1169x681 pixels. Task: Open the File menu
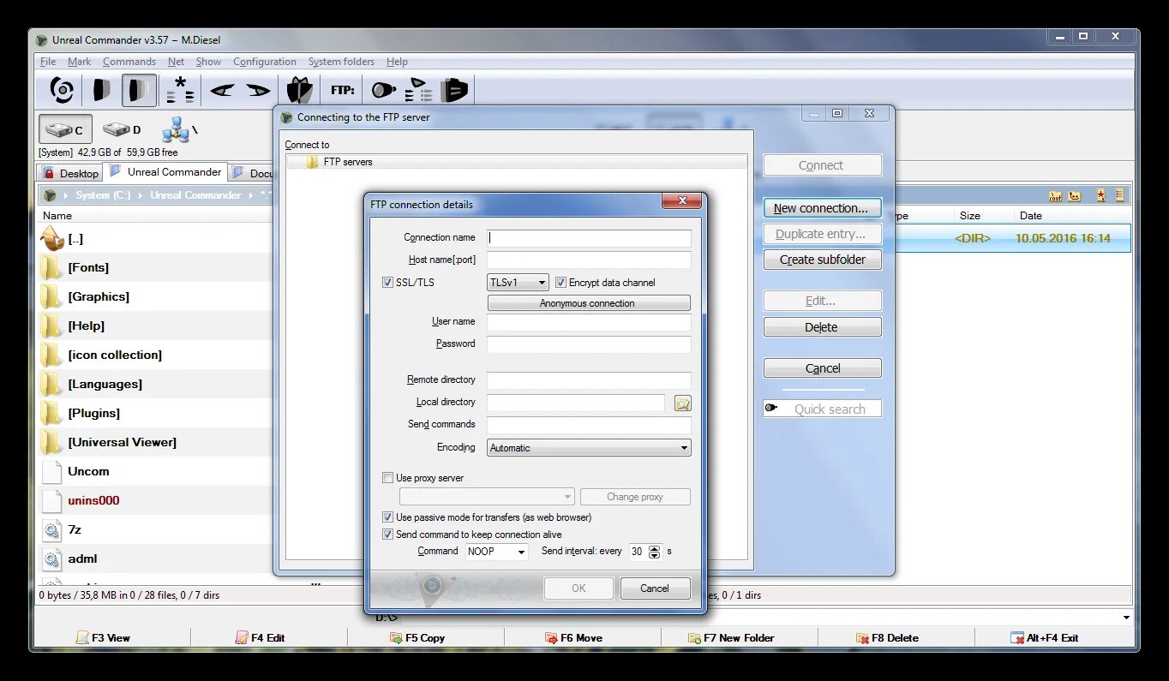coord(48,62)
